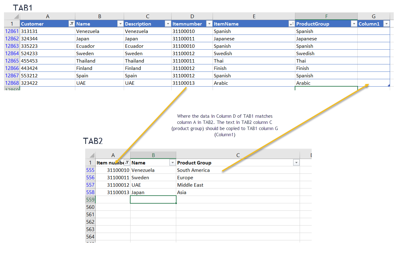Select column A header in TAB1

[48, 16]
